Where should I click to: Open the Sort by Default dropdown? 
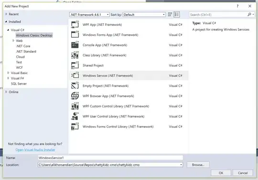point(144,15)
